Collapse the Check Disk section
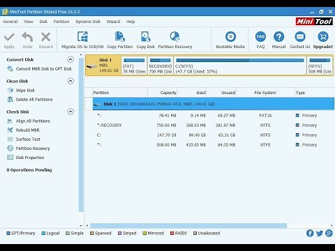 click(70, 112)
